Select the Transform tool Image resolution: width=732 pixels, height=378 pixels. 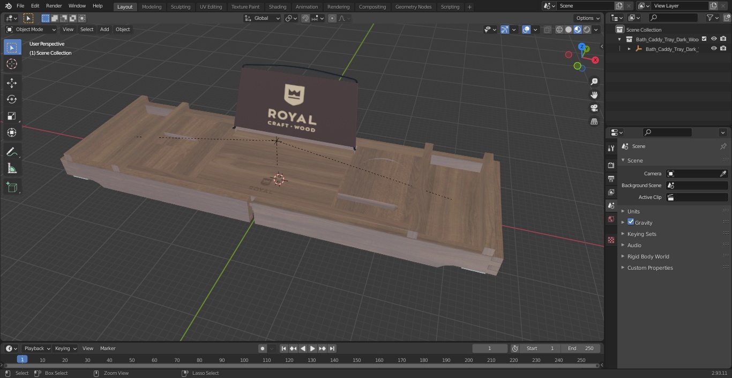pyautogui.click(x=12, y=132)
